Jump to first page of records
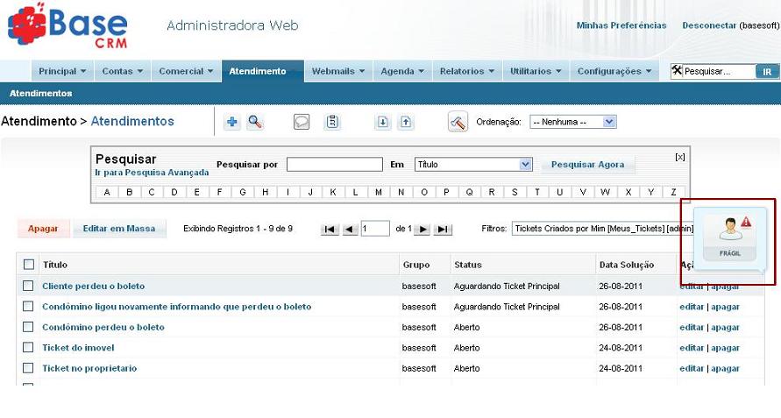This screenshot has width=781, height=418. click(330, 230)
